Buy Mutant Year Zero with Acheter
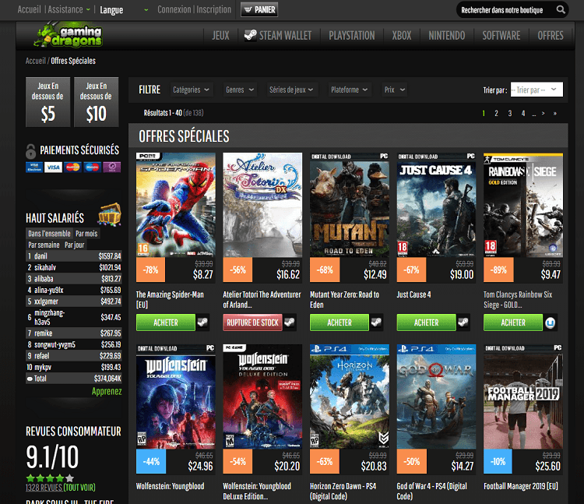The image size is (584, 504). 339,322
